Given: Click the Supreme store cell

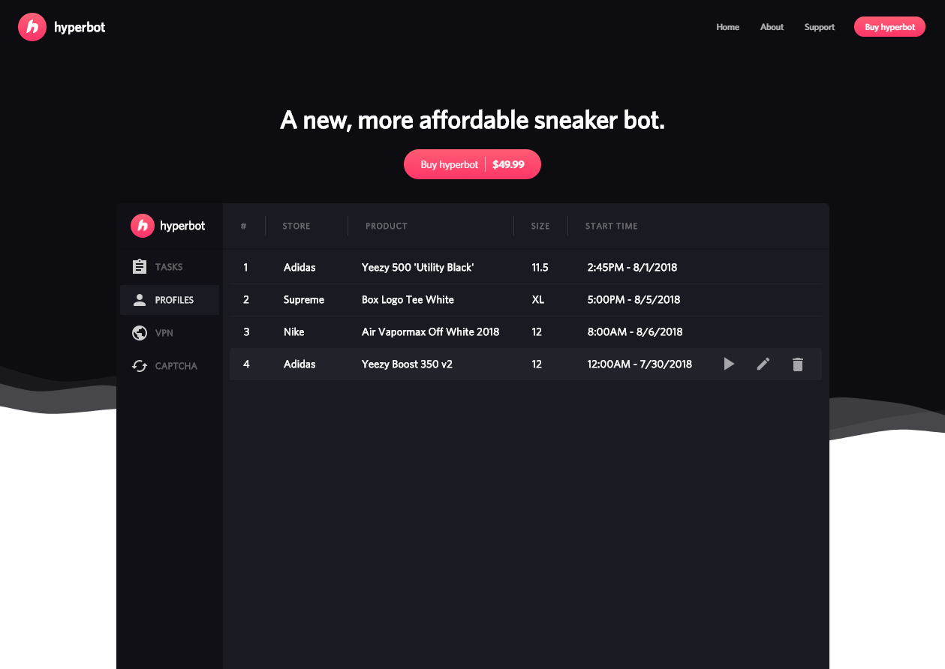Looking at the screenshot, I should coord(304,300).
